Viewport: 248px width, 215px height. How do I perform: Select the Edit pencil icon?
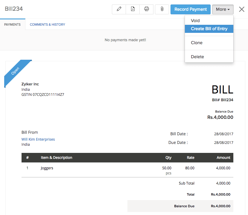point(119,9)
